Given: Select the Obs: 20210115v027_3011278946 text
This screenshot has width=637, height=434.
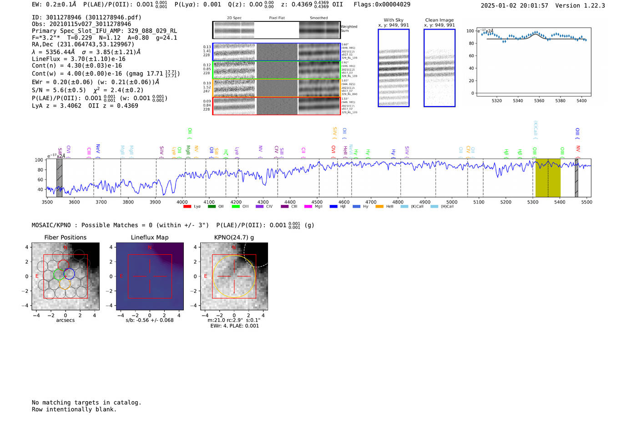Looking at the screenshot, I should tap(81, 24).
